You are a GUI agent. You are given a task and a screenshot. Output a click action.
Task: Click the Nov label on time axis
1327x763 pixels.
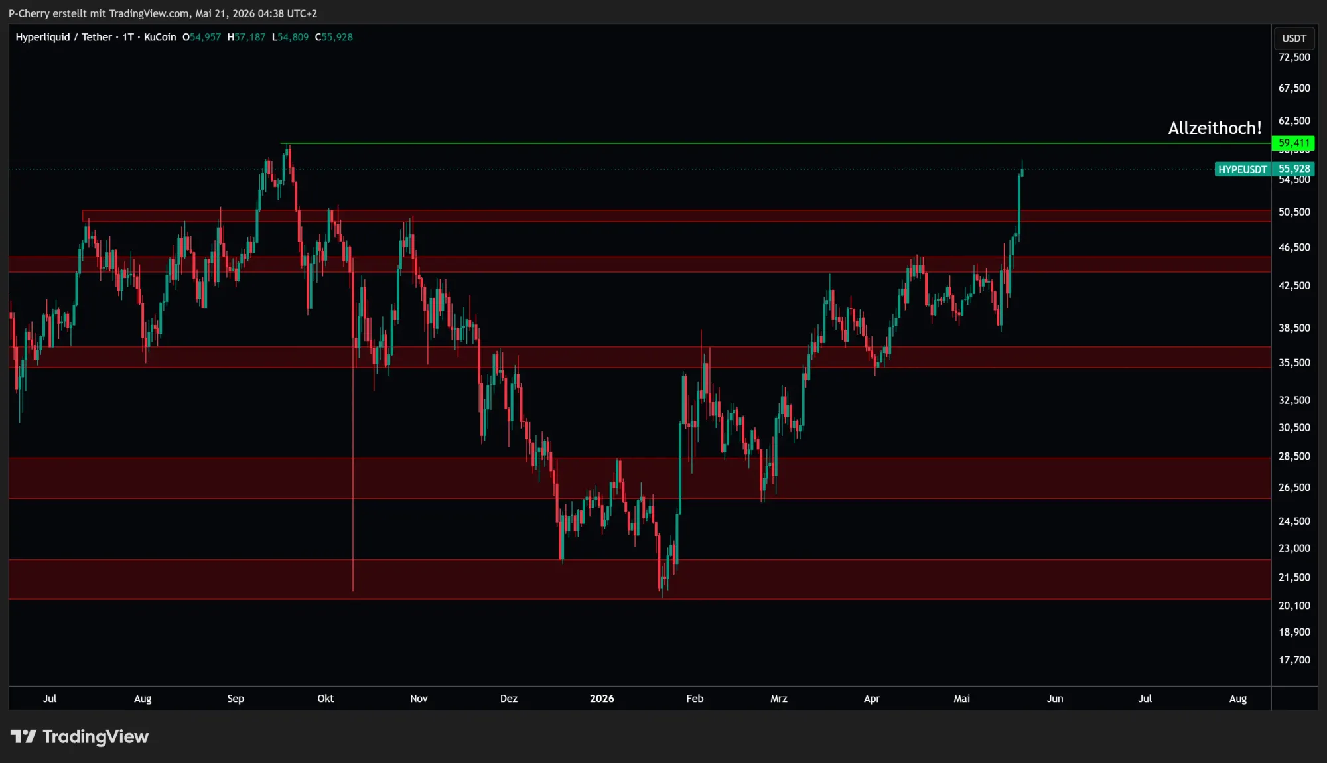coord(419,699)
